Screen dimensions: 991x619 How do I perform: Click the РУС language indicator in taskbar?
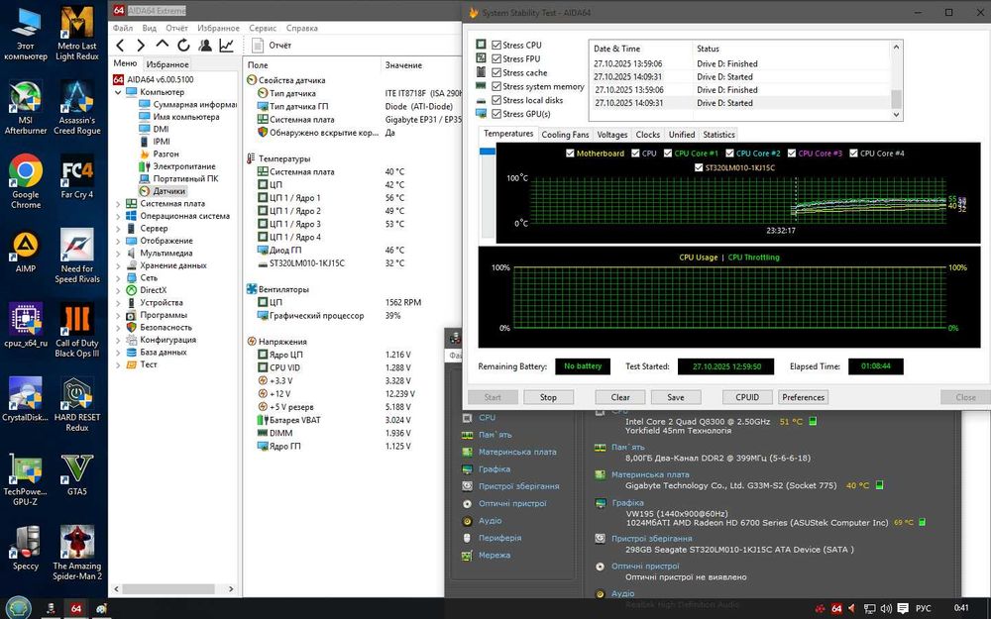pos(923,608)
